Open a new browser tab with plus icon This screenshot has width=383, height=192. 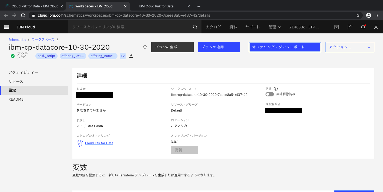(x=199, y=6)
